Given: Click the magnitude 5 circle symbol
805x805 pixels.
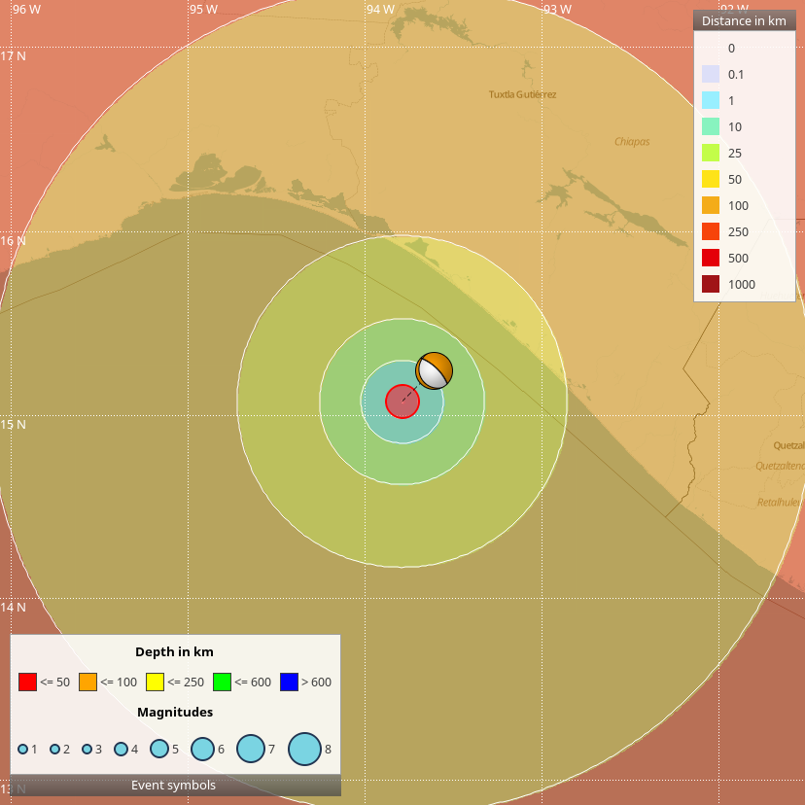Looking at the screenshot, I should coord(158,749).
